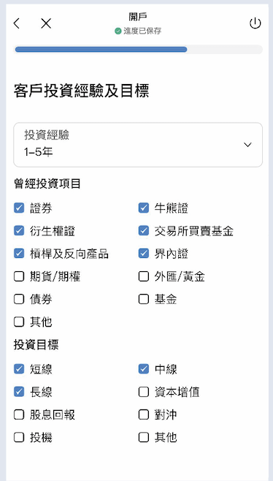Screen dimensions: 273x481
Task: Select the 債券 checkbox
Action: (x=19, y=299)
